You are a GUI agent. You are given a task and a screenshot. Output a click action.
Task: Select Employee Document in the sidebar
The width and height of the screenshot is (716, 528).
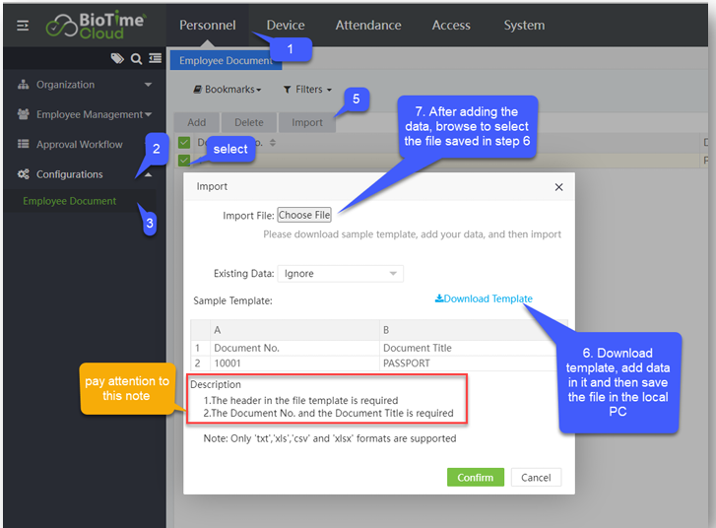69,201
